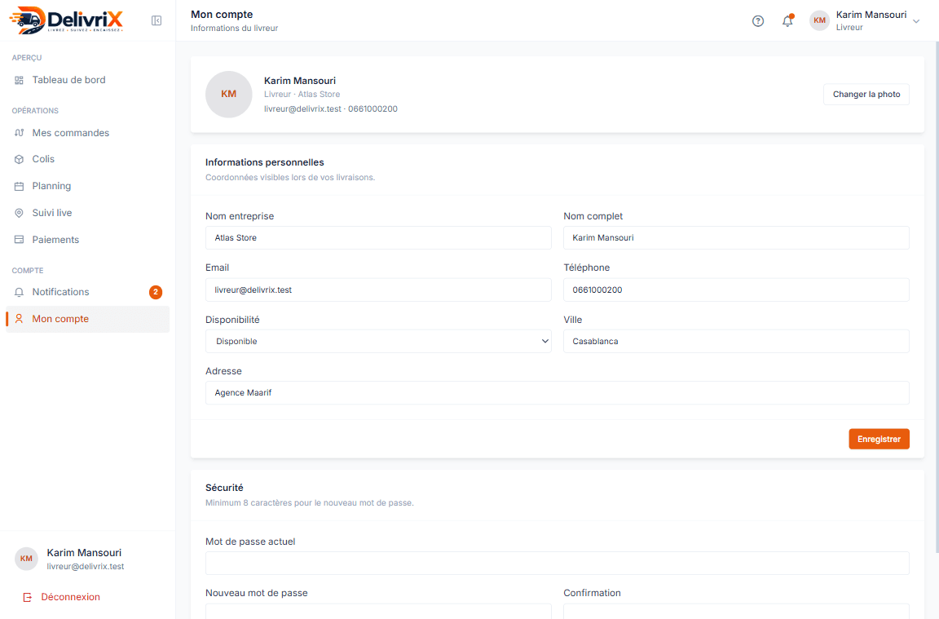Click profile card email and phone line
This screenshot has height=619, width=939.
(331, 109)
